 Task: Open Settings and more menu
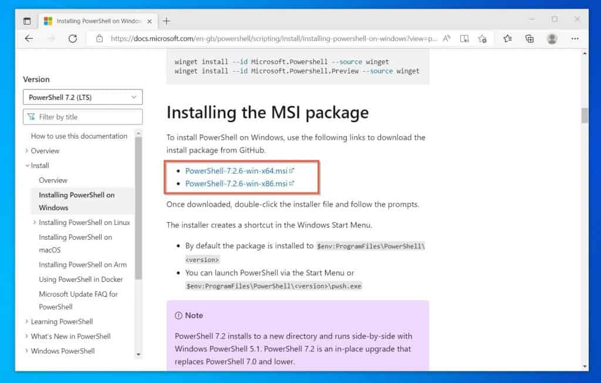(x=575, y=38)
